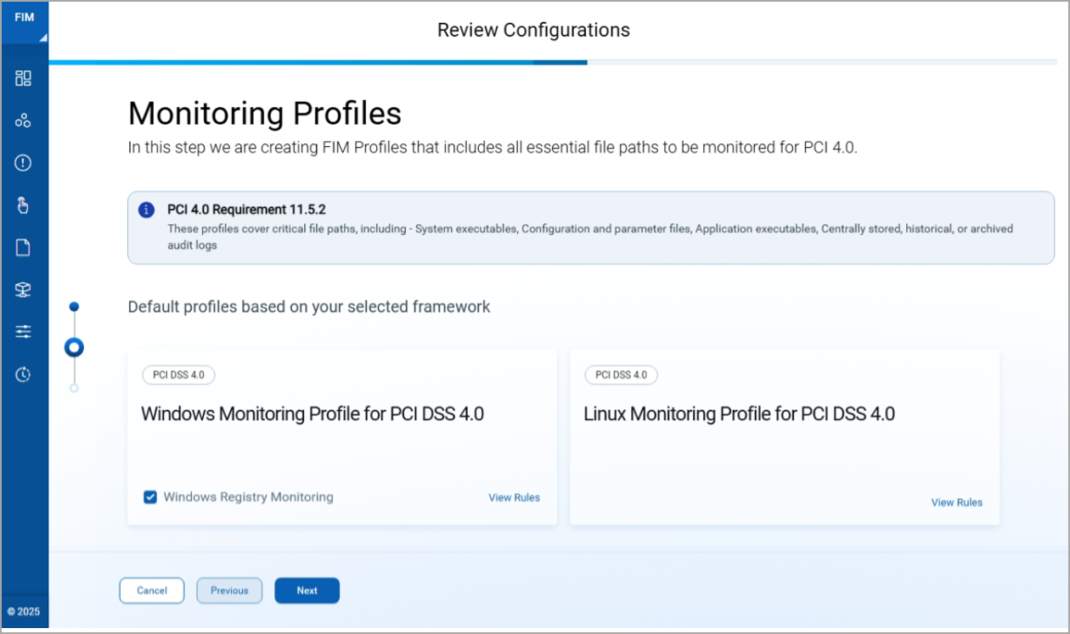Open the configuration sliders icon in sidebar

tap(23, 331)
